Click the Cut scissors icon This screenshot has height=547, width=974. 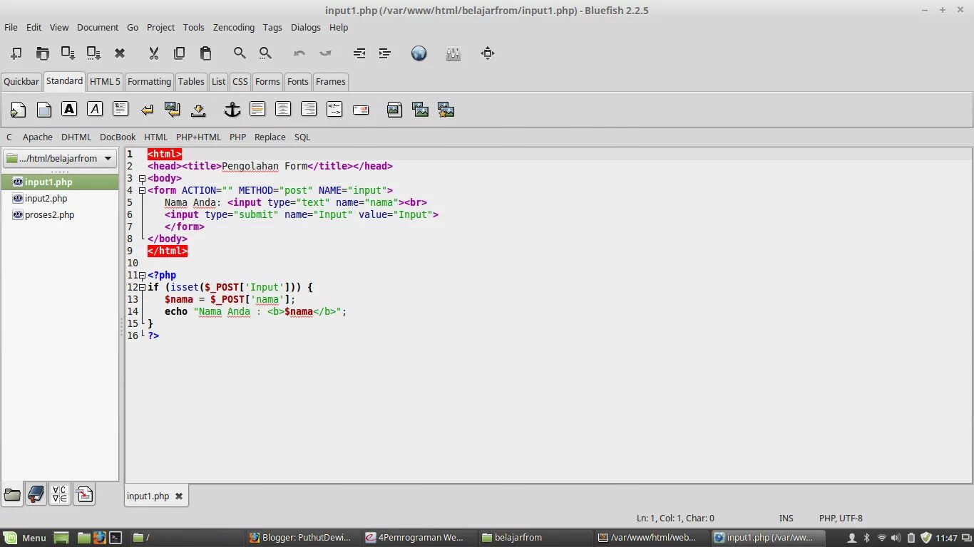tap(153, 53)
